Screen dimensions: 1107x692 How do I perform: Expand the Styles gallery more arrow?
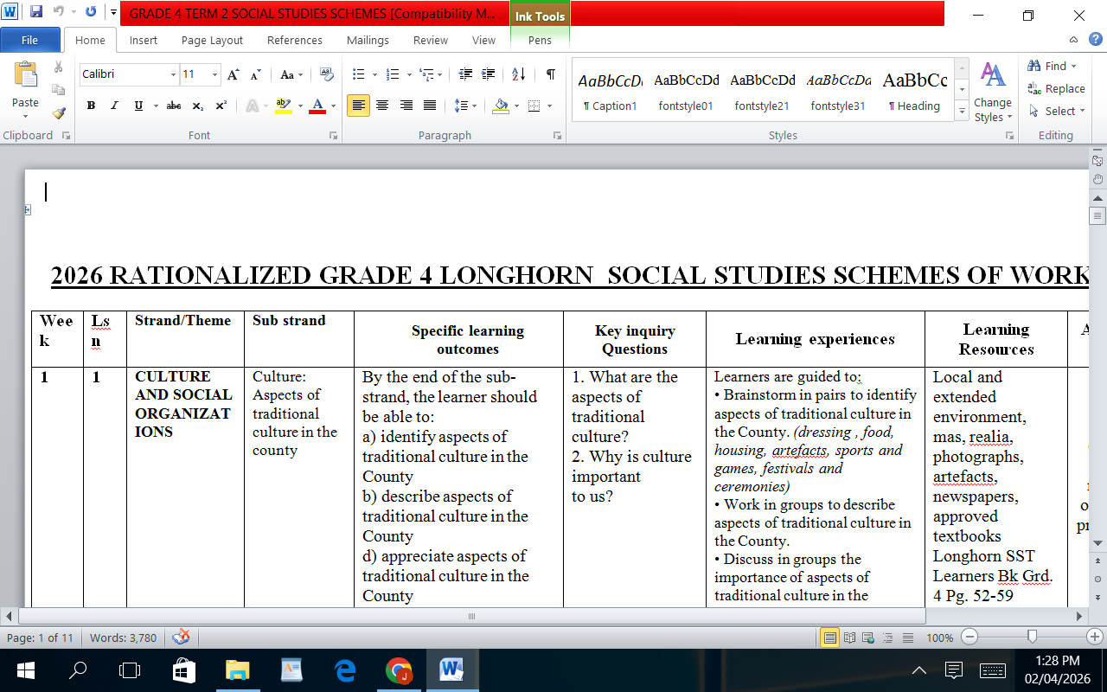(x=961, y=112)
